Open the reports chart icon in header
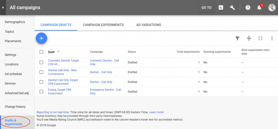Screen dimensions: 278x129 221,8
